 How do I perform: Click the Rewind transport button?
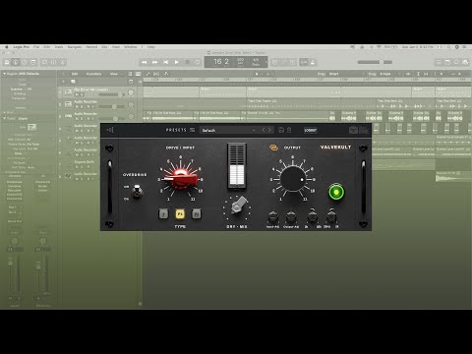(x=145, y=62)
